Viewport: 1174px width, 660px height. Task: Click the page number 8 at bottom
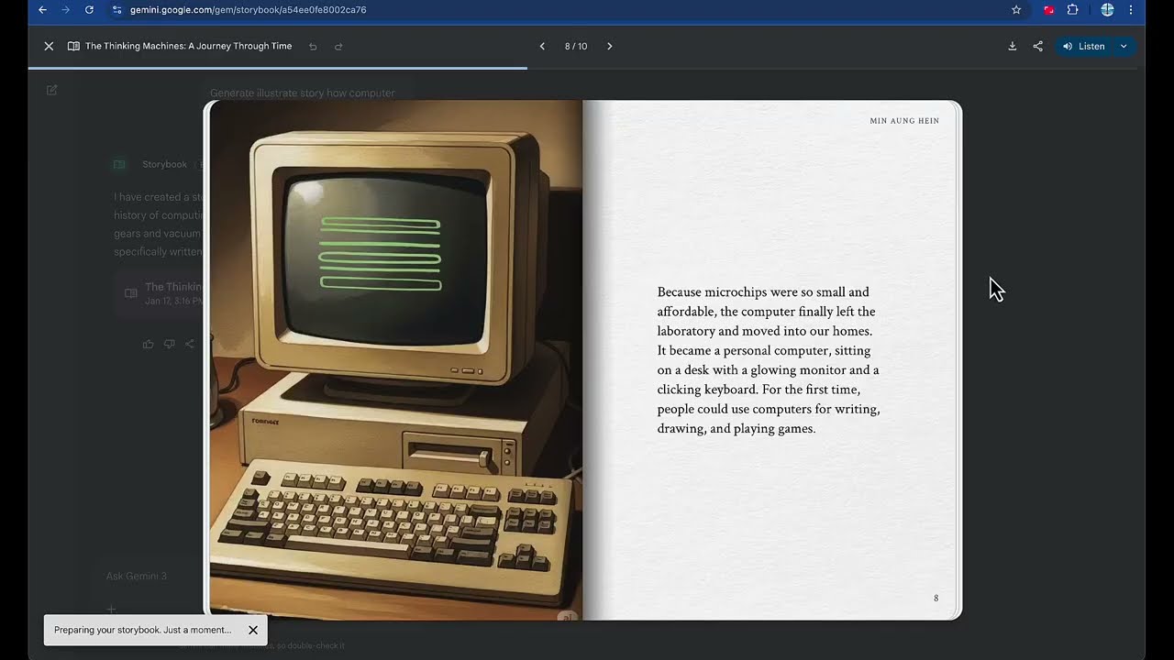(936, 599)
